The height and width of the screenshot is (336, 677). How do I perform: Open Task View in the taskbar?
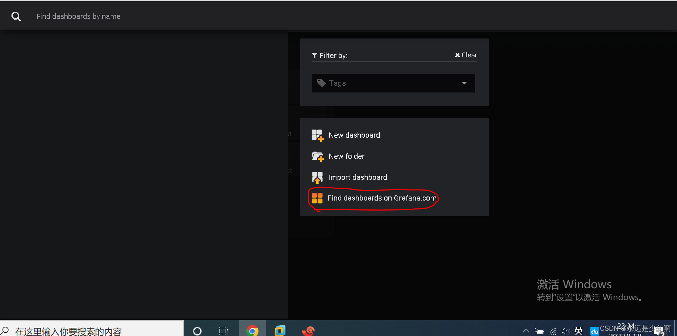click(x=224, y=330)
